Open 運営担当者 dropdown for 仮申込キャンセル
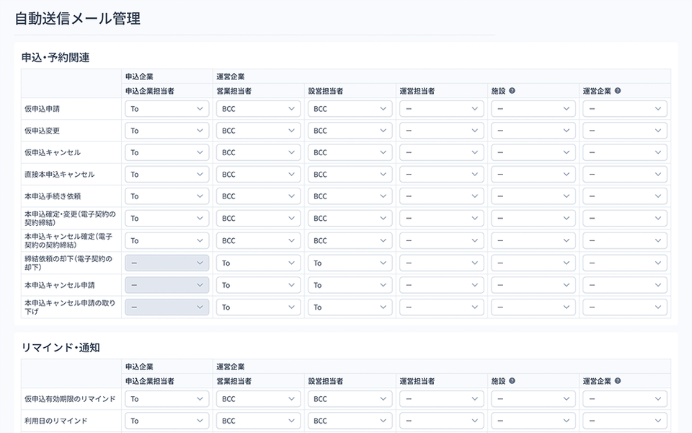The image size is (692, 433). (x=441, y=152)
